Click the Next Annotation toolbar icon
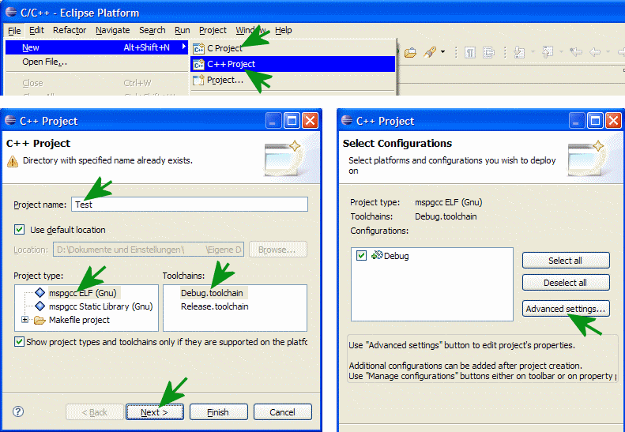625x432 pixels. (519, 52)
